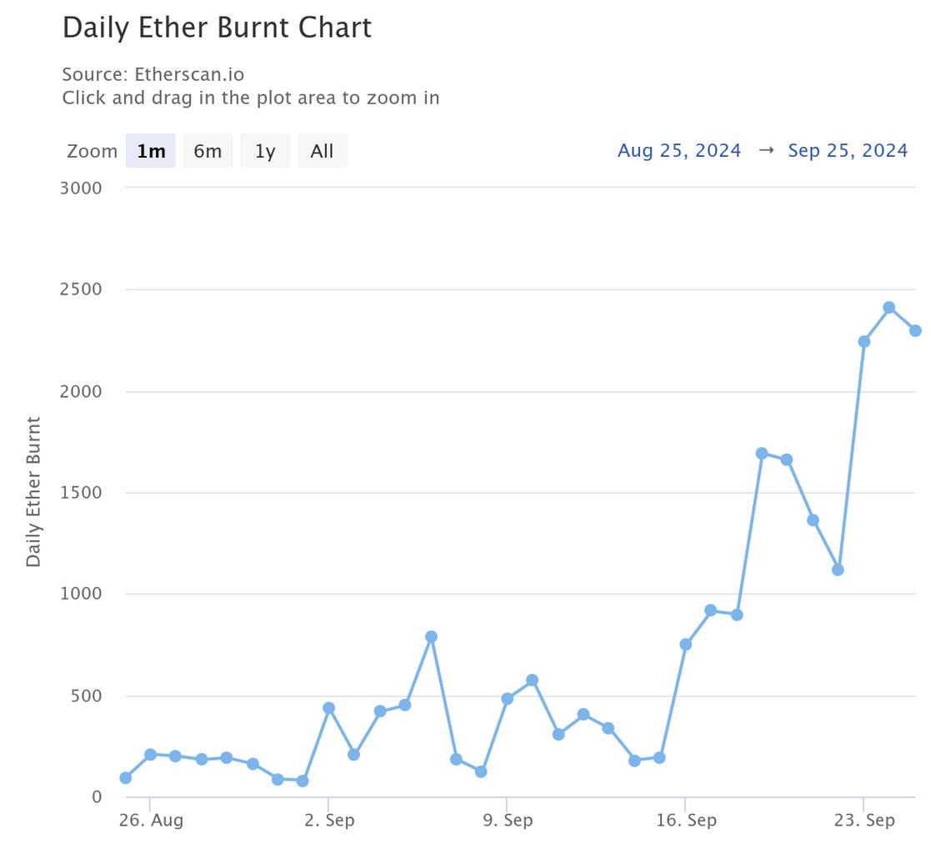The height and width of the screenshot is (854, 931).
Task: Pick the Sep 9 data point
Action: point(508,699)
